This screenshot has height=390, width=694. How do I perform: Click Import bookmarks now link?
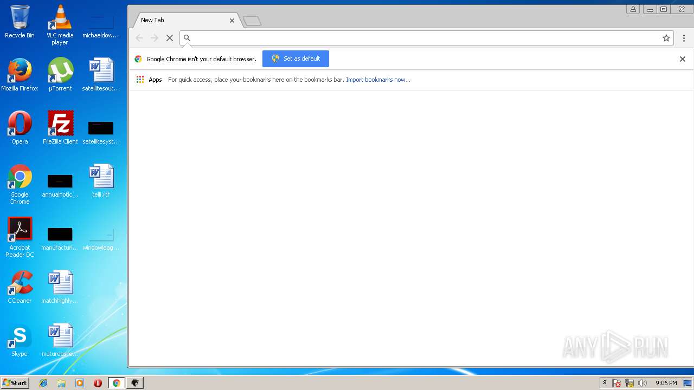point(378,80)
